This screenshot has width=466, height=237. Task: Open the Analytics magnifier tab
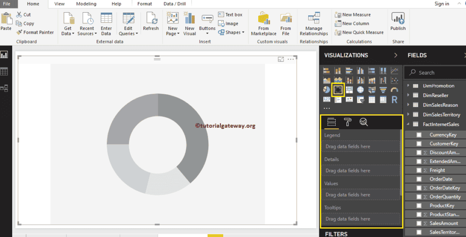(x=363, y=122)
